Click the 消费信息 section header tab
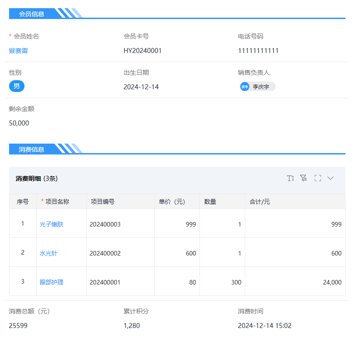This screenshot has width=355, height=352. (32, 149)
